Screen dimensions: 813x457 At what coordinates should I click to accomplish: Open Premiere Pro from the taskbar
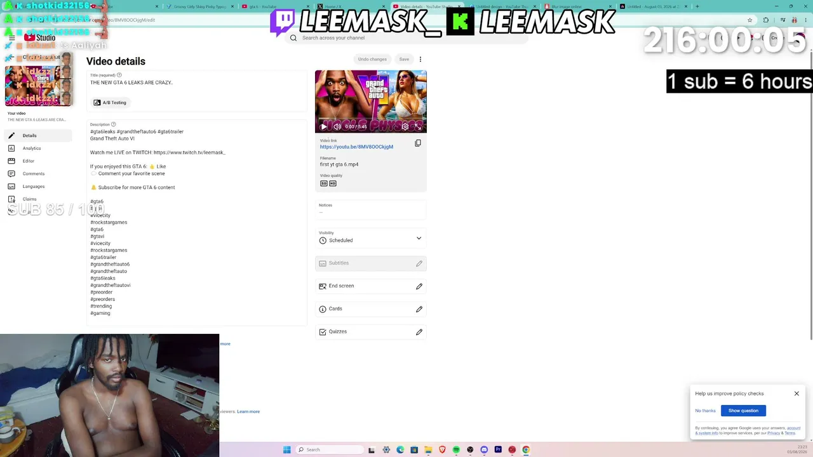(498, 449)
